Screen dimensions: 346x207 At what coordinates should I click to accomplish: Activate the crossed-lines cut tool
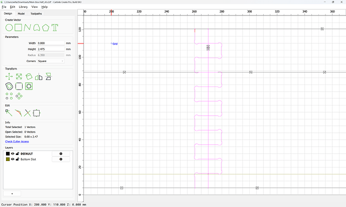28,113
